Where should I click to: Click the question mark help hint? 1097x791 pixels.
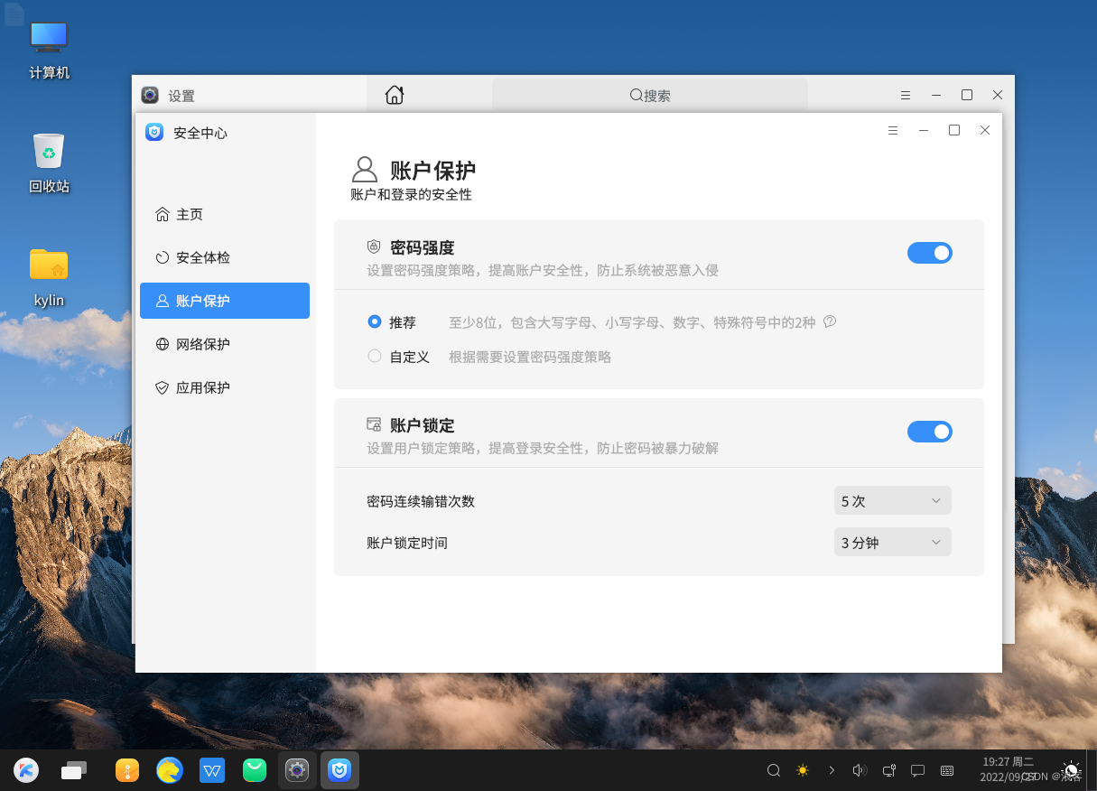tap(830, 321)
